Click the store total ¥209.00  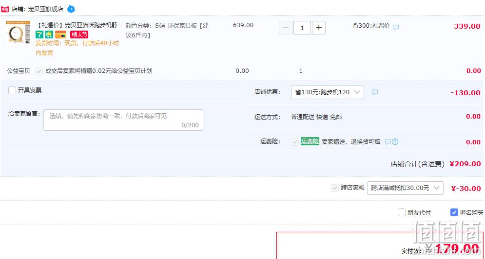(465, 164)
